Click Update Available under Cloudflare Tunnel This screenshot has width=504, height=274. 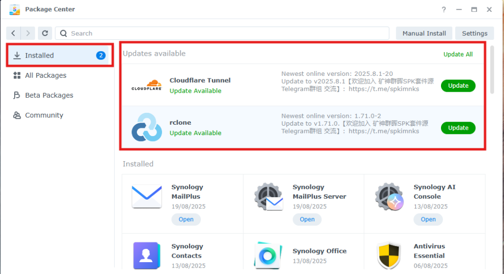click(x=195, y=91)
